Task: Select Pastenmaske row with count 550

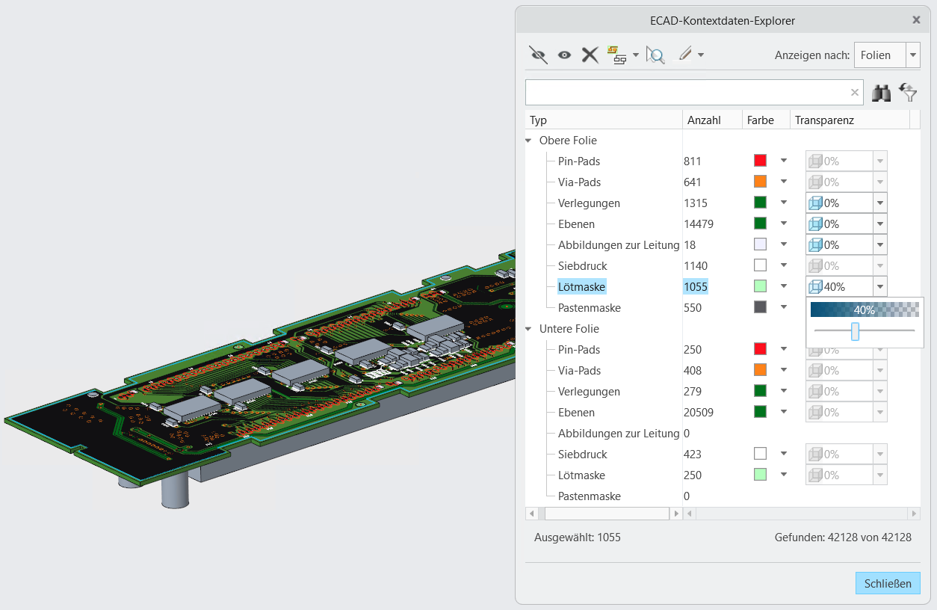Action: 589,308
